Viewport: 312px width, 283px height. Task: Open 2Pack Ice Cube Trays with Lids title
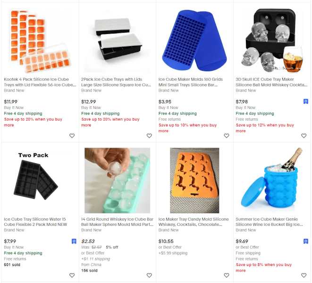(x=116, y=82)
